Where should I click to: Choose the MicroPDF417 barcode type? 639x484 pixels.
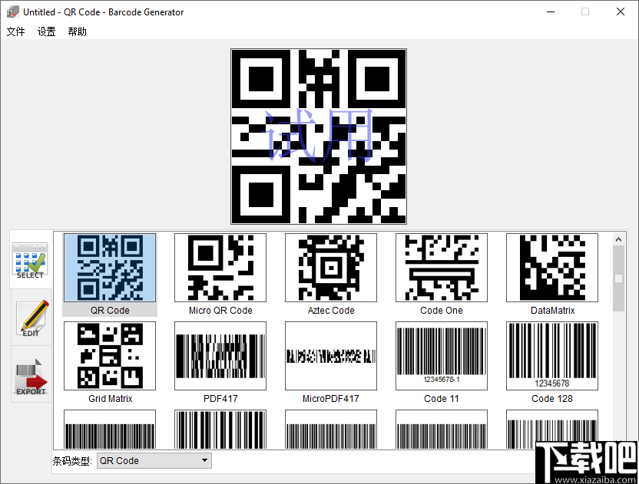(330, 356)
